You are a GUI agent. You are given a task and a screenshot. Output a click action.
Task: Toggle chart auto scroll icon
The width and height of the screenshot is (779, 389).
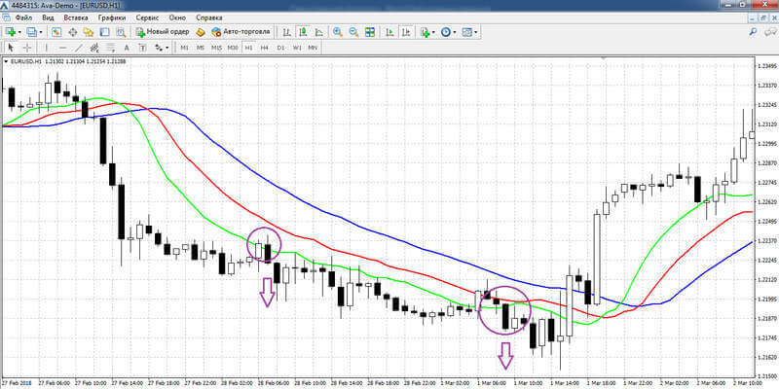click(390, 32)
